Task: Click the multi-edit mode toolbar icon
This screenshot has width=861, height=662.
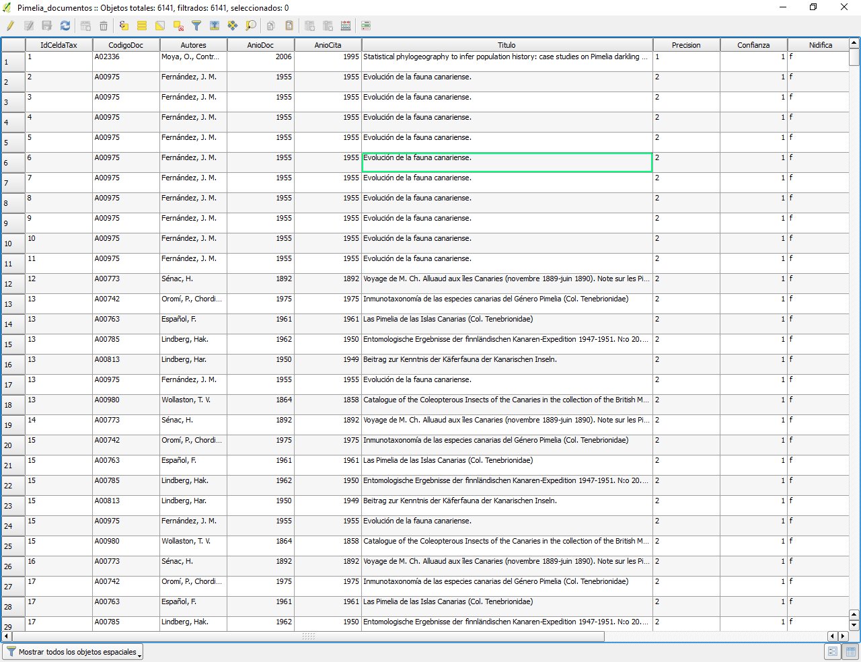Action: click(29, 26)
